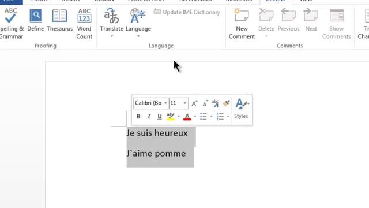Open the Define dictionary tool
The height and width of the screenshot is (208, 369).
coord(36,20)
